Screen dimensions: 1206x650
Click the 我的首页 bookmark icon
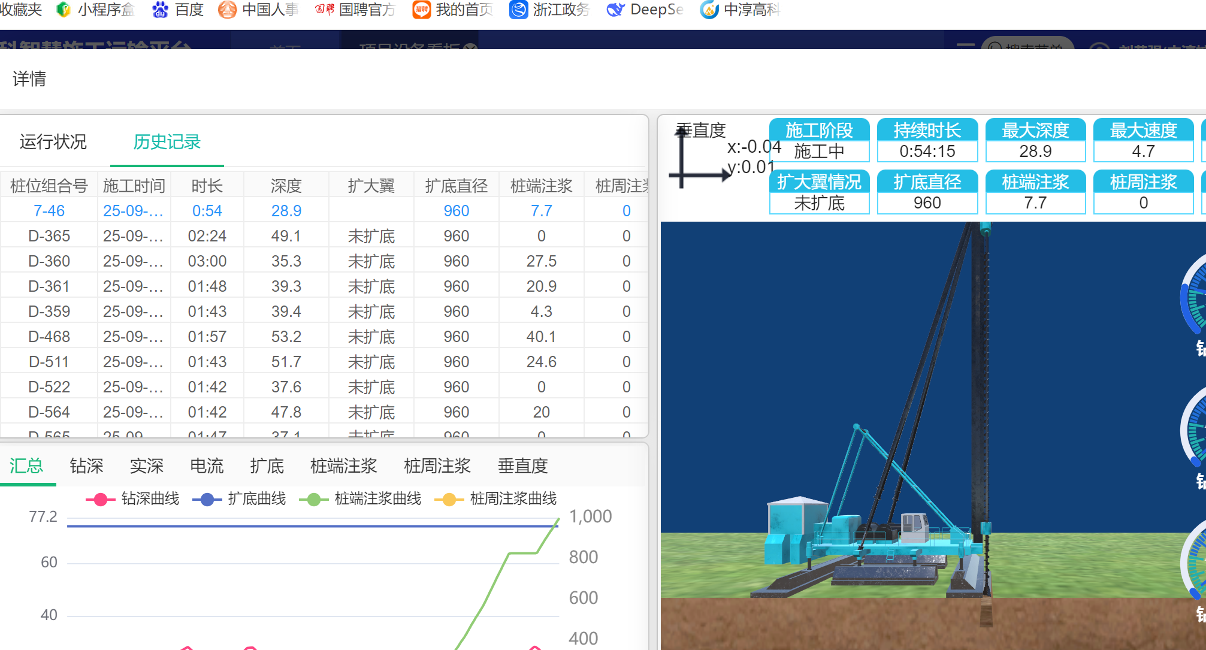click(421, 10)
